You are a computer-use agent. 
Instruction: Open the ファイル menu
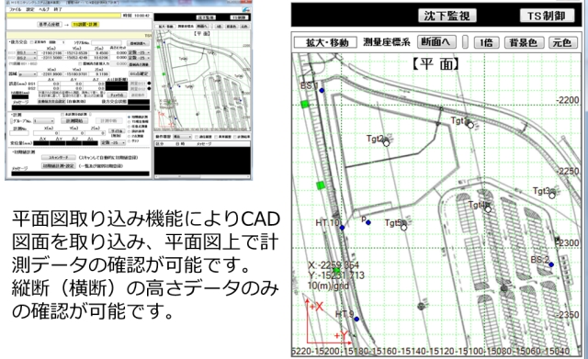click(x=16, y=9)
